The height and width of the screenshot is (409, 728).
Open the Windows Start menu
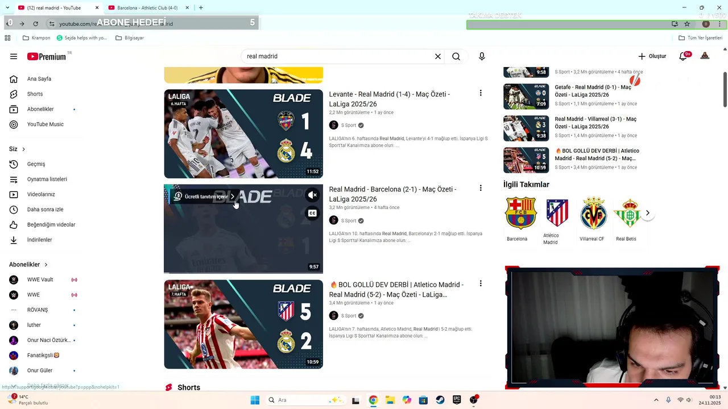click(x=255, y=400)
